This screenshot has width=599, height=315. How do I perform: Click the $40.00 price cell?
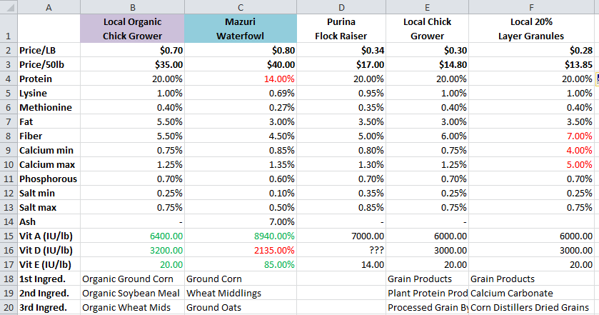click(235, 64)
